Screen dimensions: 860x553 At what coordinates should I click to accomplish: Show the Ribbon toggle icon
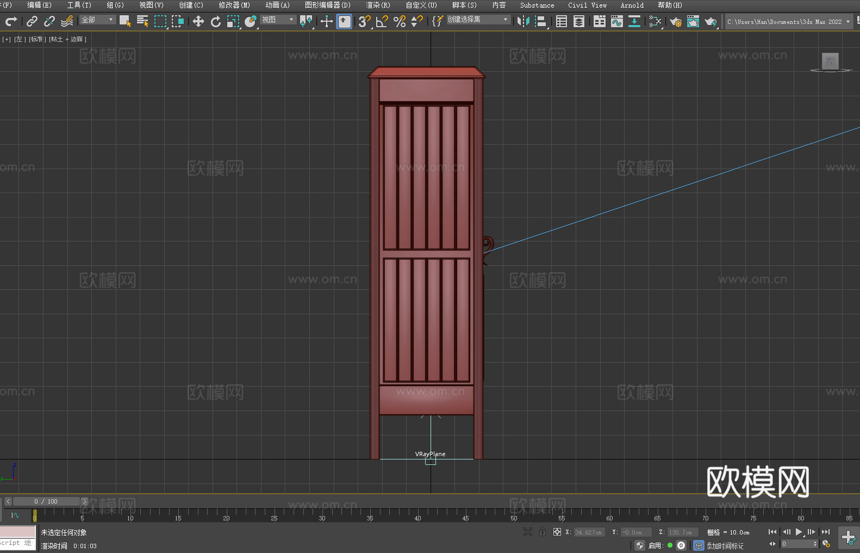point(600,21)
